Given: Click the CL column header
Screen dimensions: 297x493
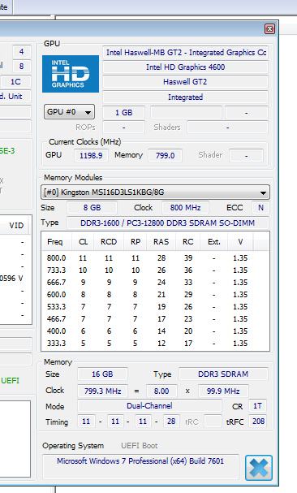Looking at the screenshot, I should point(83,242).
